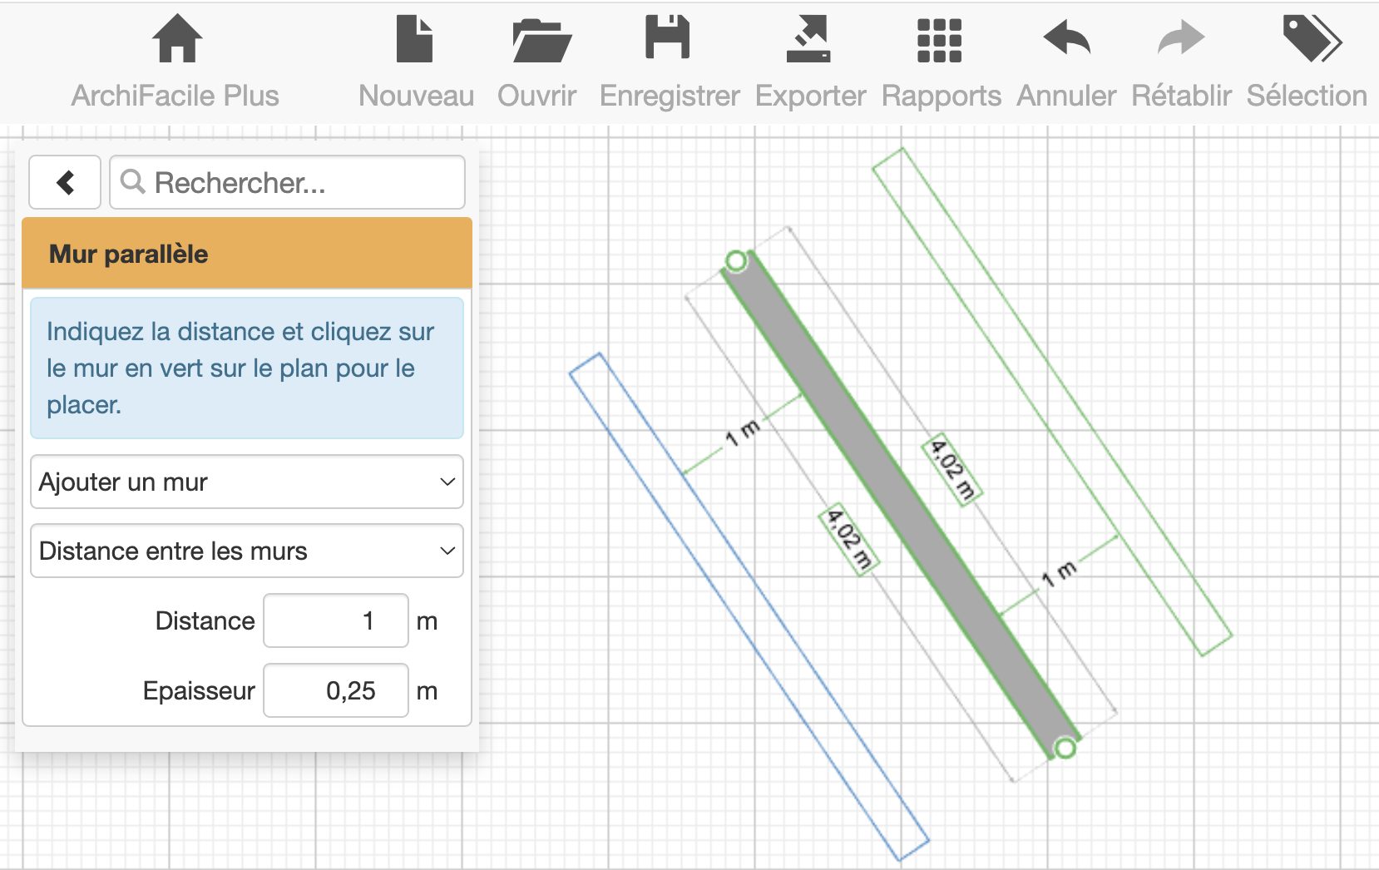Image resolution: width=1379 pixels, height=870 pixels.
Task: Click the Epaisseur thickness input field
Action: pos(335,690)
